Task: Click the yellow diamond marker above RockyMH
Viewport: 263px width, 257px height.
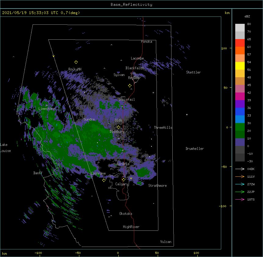Action: point(76,62)
